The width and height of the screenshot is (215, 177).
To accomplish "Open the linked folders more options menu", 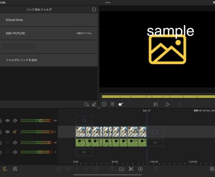I will click(x=94, y=10).
